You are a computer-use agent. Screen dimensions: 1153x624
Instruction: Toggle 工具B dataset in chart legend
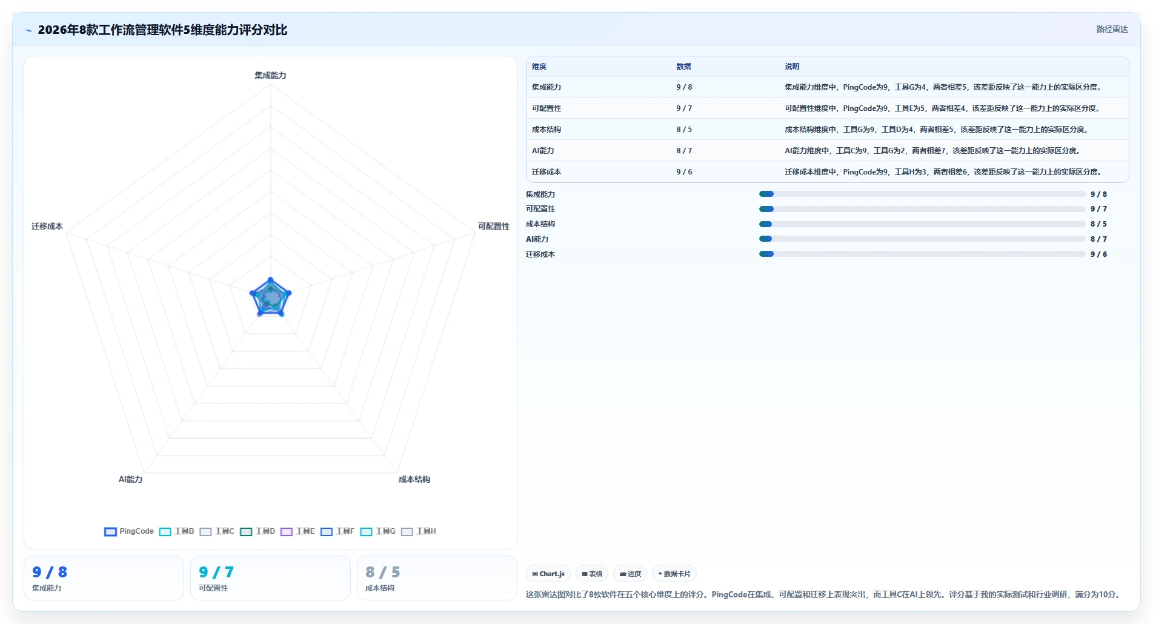click(176, 531)
